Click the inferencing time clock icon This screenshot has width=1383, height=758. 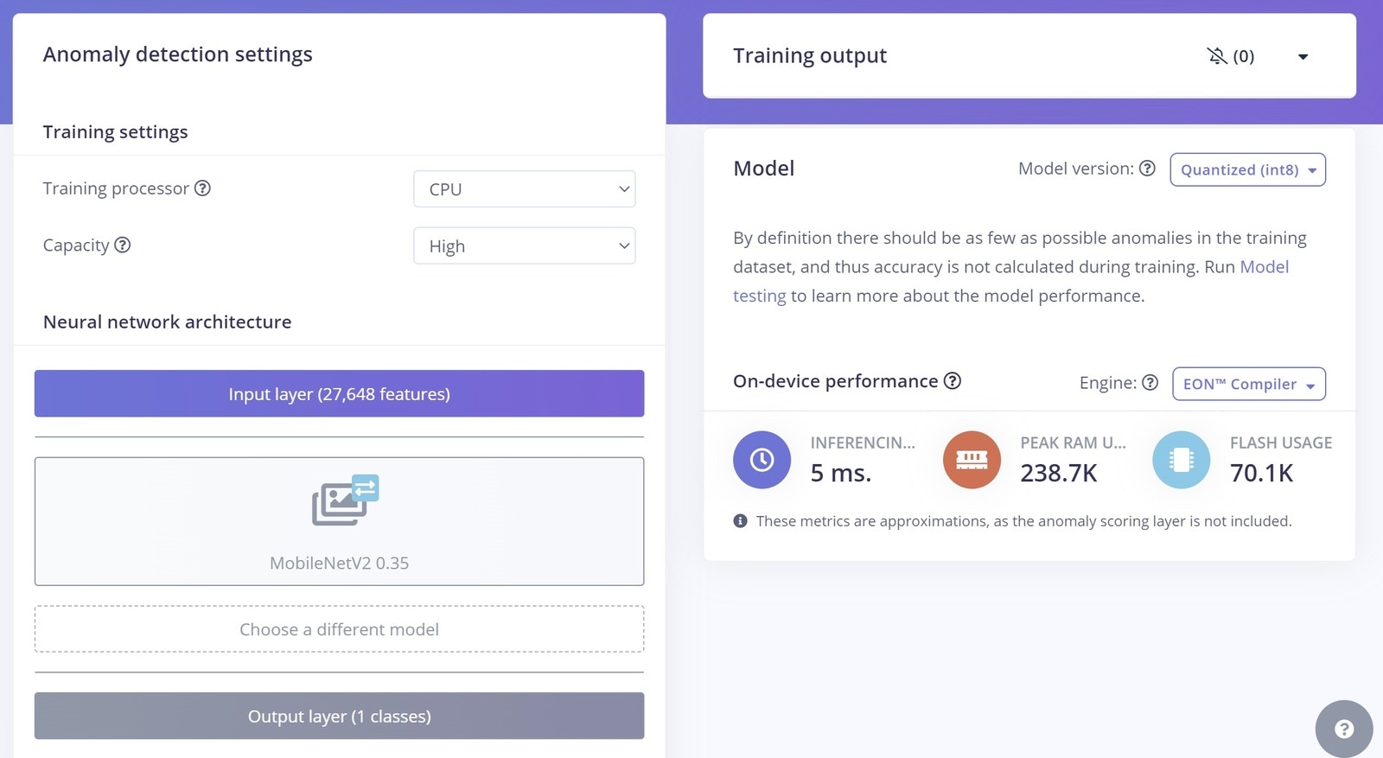(762, 460)
